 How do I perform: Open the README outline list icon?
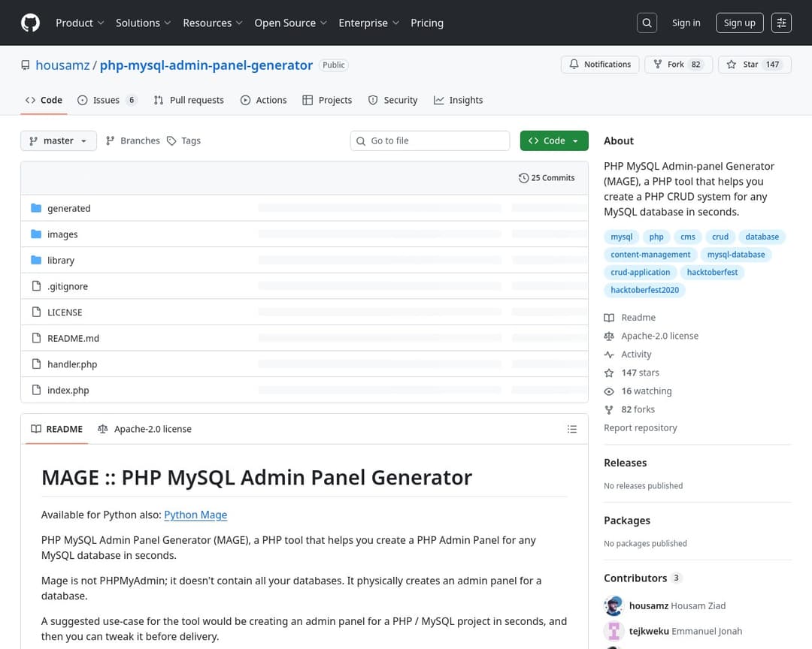[x=572, y=429]
